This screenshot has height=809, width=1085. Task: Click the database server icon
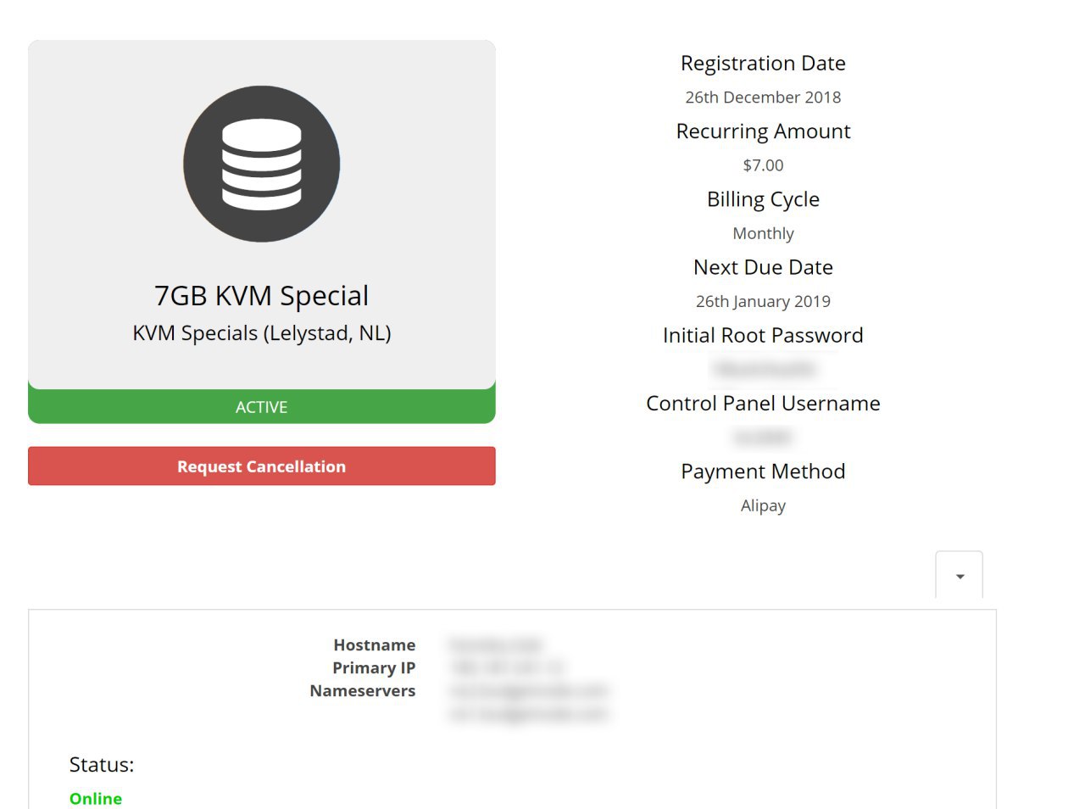pyautogui.click(x=261, y=164)
